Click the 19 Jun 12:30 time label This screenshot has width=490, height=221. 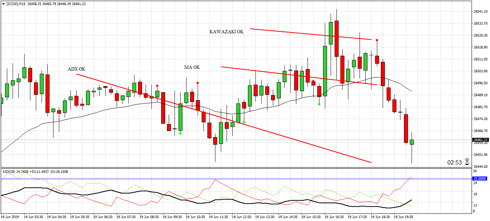click(242, 217)
